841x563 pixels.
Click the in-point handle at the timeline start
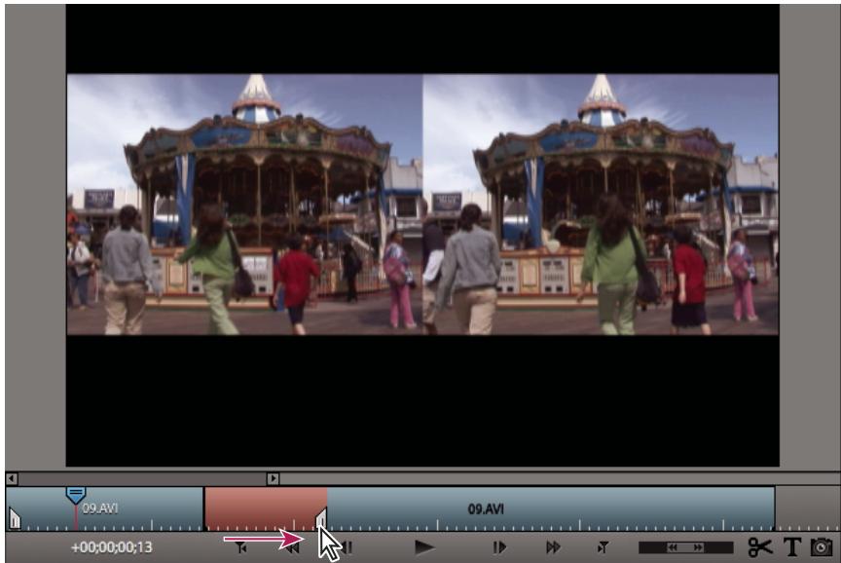15,519
